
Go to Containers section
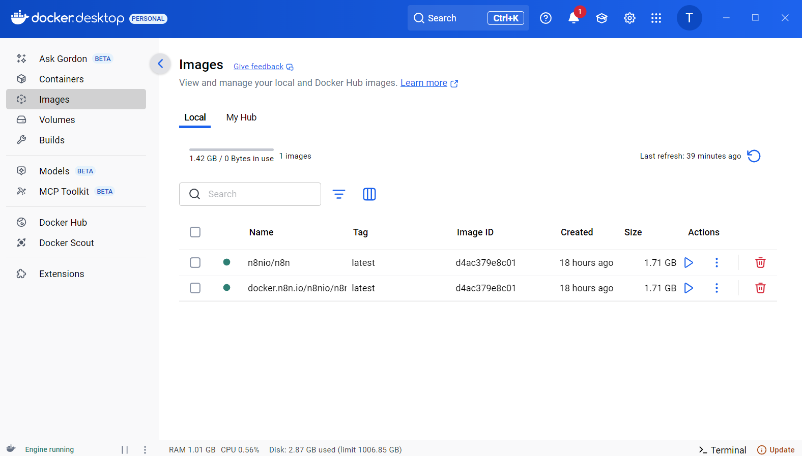(x=76, y=79)
